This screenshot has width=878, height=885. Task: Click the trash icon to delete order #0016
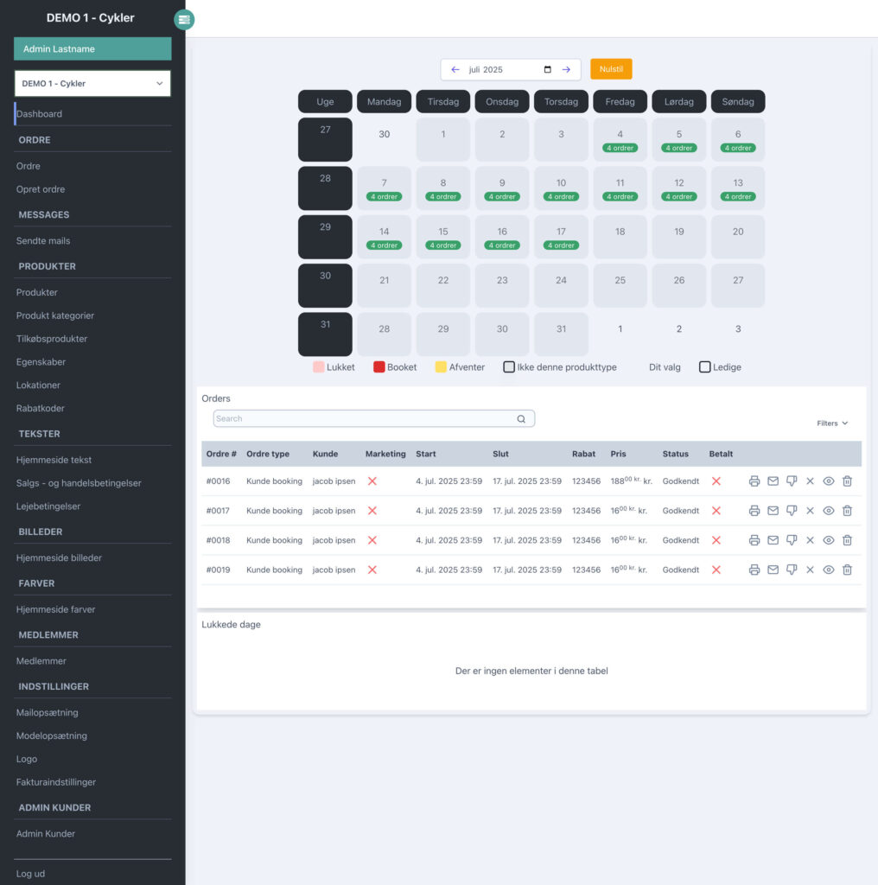[847, 481]
